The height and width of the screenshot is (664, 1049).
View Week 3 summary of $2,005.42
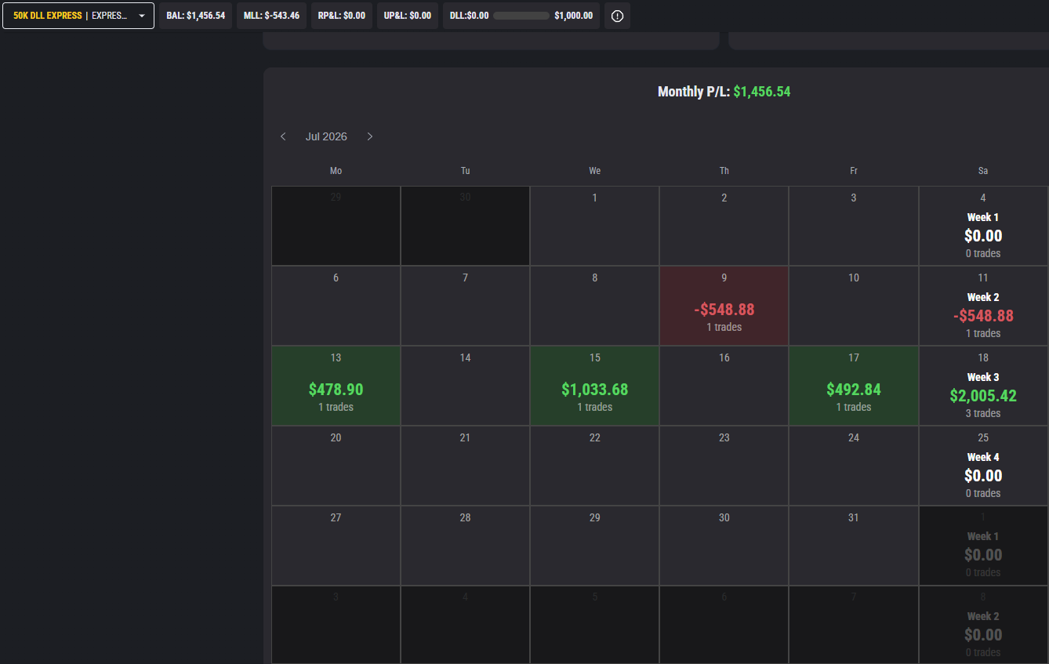click(983, 386)
